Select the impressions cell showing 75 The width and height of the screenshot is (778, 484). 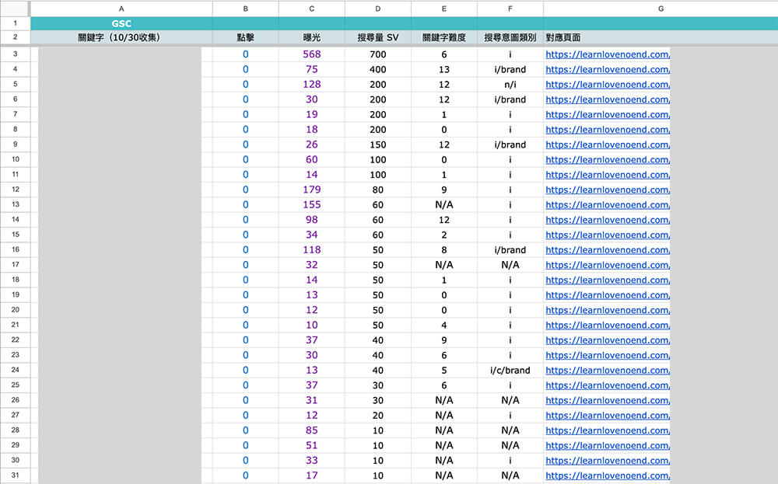(x=312, y=69)
